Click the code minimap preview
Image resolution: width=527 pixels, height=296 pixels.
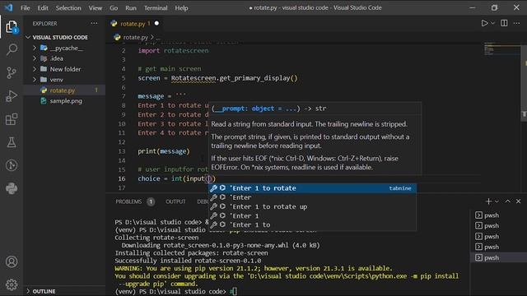click(x=501, y=49)
